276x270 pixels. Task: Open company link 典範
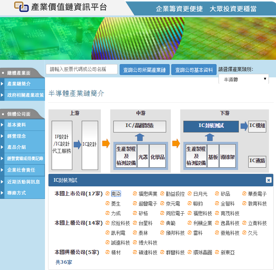[x=171, y=223]
